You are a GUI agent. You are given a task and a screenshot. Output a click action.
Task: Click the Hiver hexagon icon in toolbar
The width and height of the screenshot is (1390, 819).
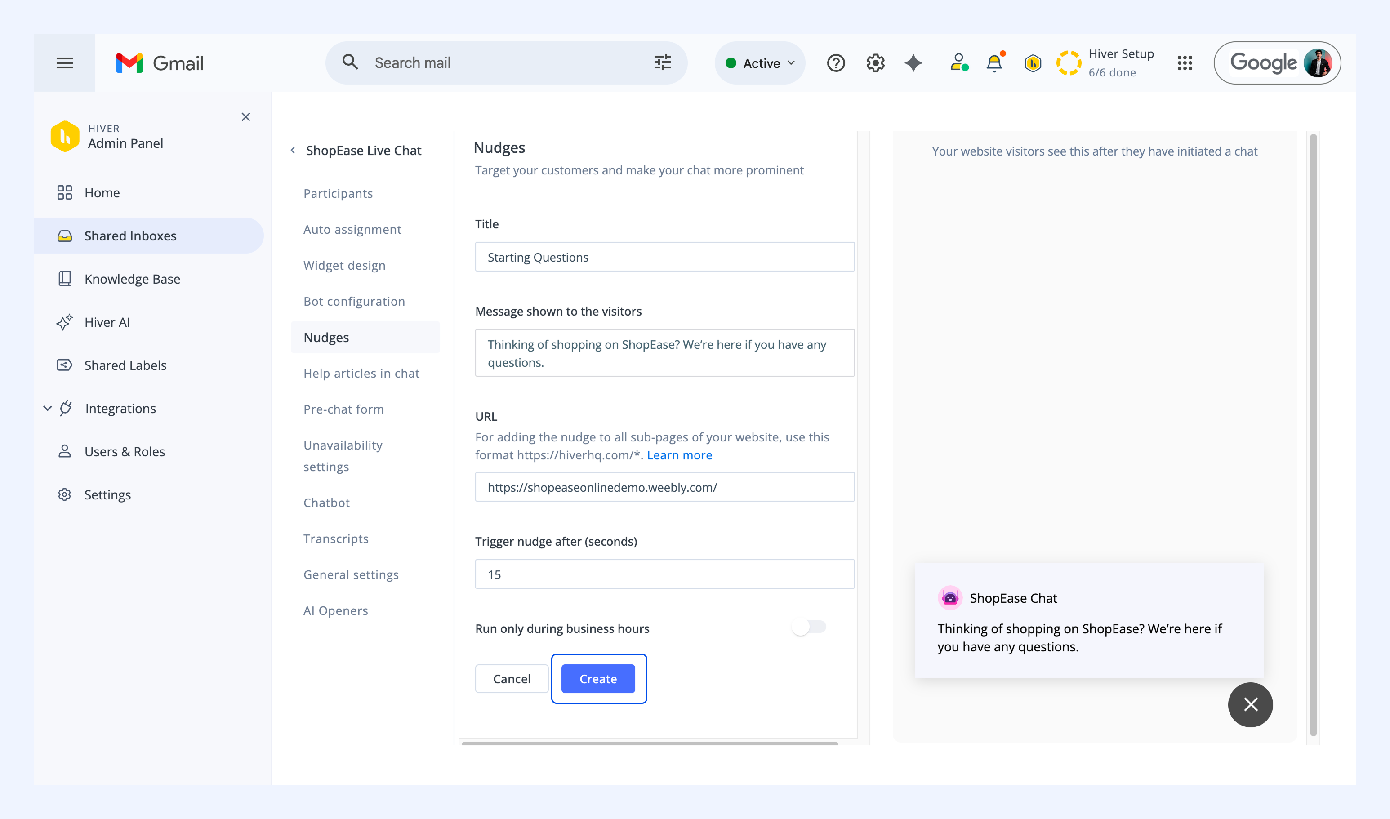pos(1033,63)
